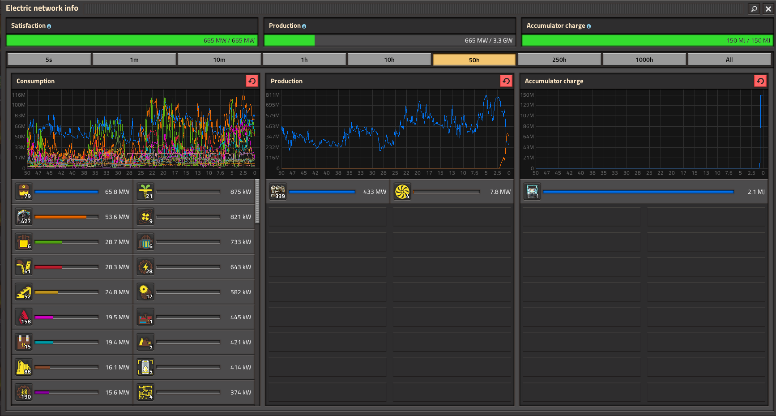Select the 427-count entity icon at 53.6 MW

click(x=24, y=217)
